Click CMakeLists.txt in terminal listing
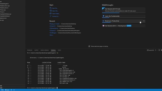This screenshot has height=91, width=162. pos(67,82)
